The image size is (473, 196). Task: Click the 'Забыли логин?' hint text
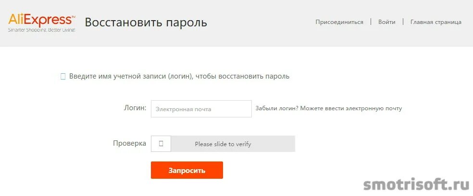[x=277, y=108]
